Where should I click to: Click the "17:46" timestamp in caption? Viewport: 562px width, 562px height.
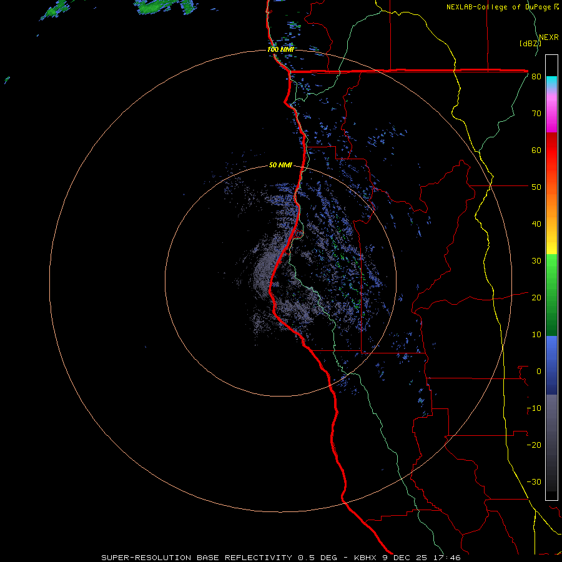point(448,558)
